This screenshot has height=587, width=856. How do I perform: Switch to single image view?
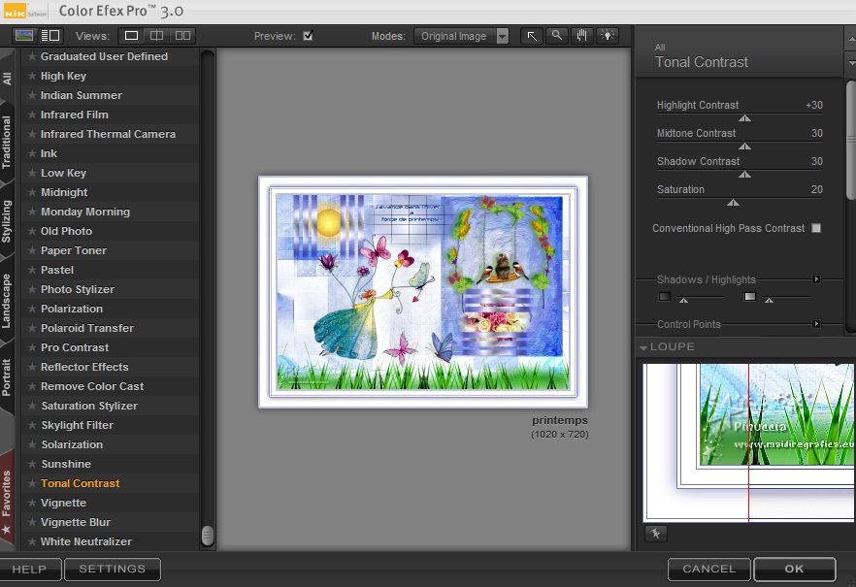click(132, 36)
